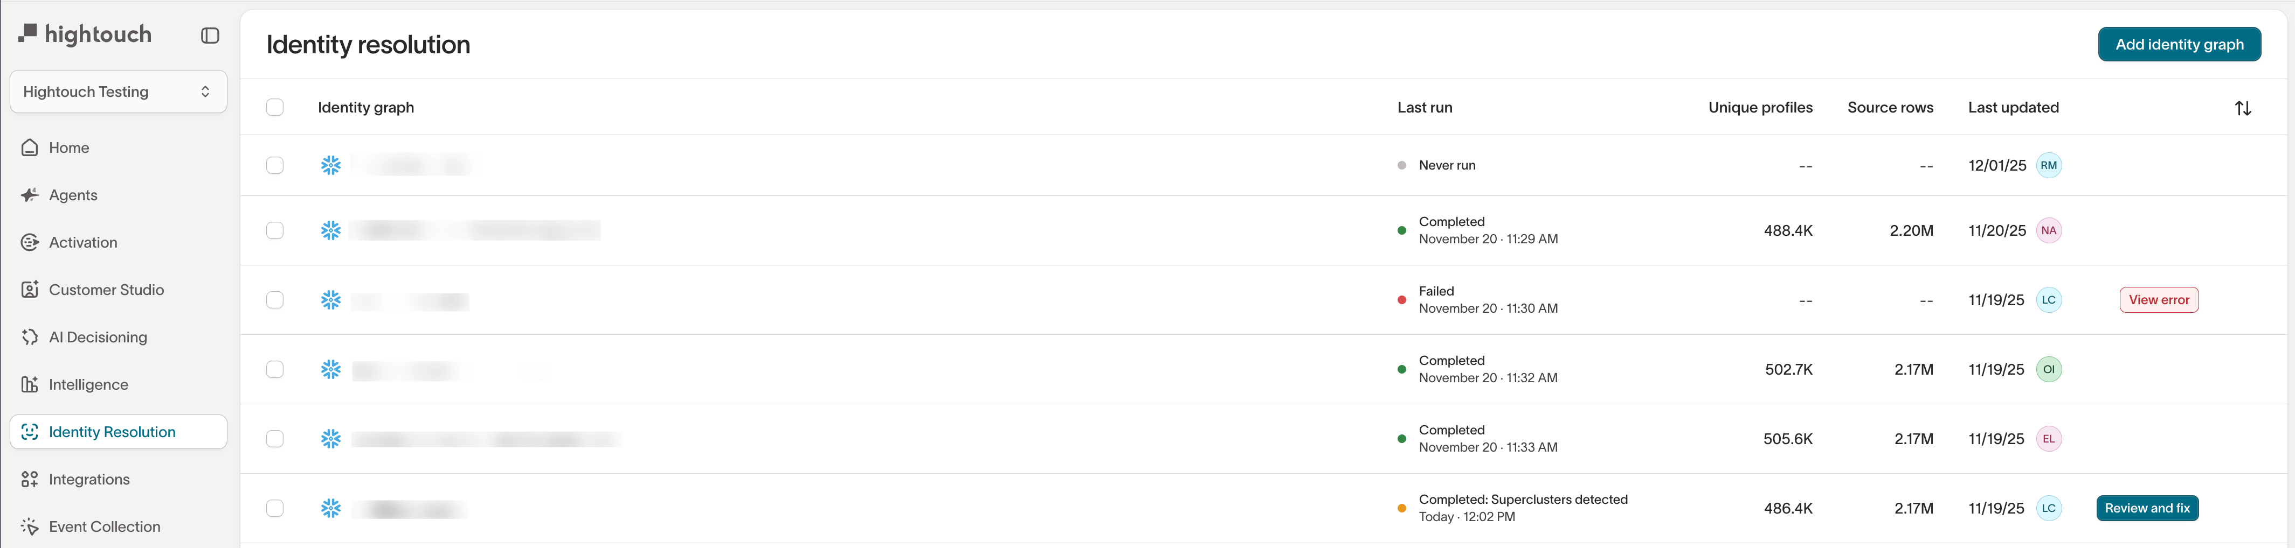2295x548 pixels.
Task: Open the Integrations page
Action: (x=89, y=479)
